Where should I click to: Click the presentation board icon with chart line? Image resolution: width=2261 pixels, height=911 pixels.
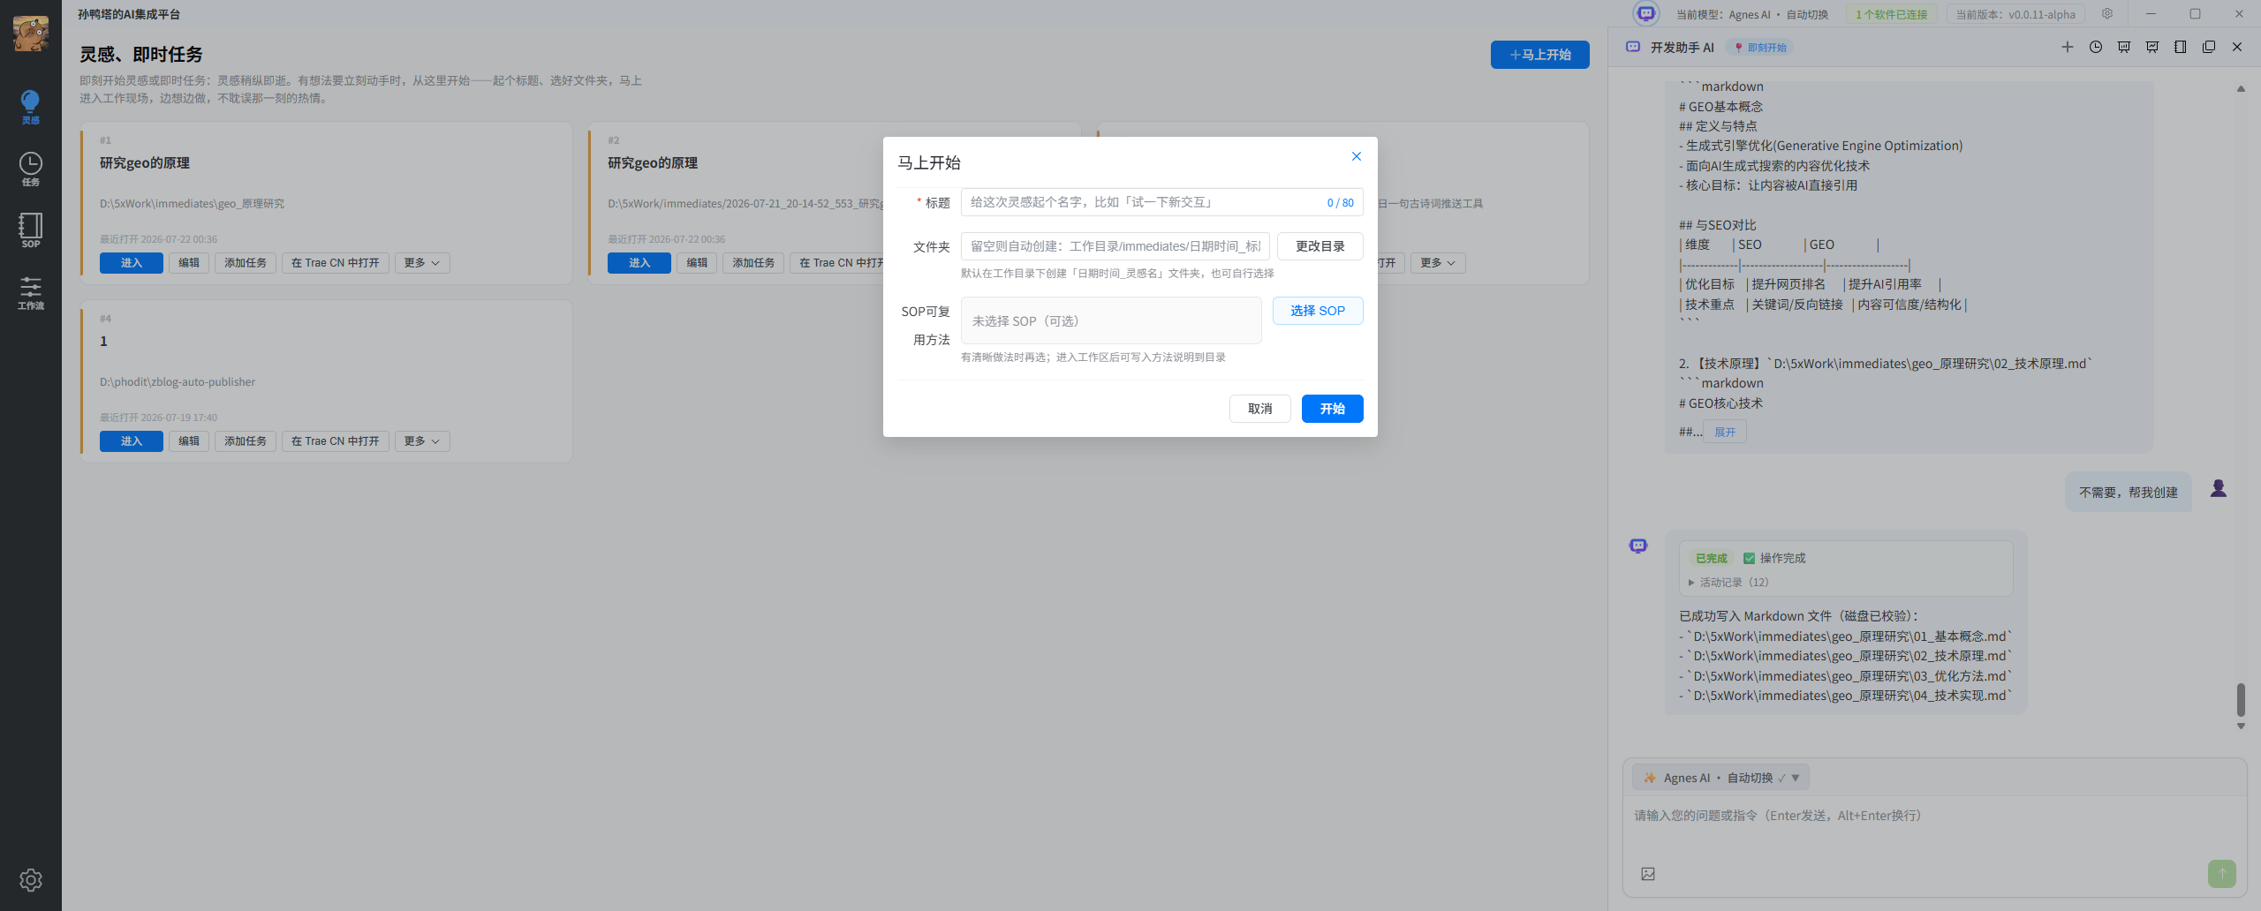[x=2152, y=48]
